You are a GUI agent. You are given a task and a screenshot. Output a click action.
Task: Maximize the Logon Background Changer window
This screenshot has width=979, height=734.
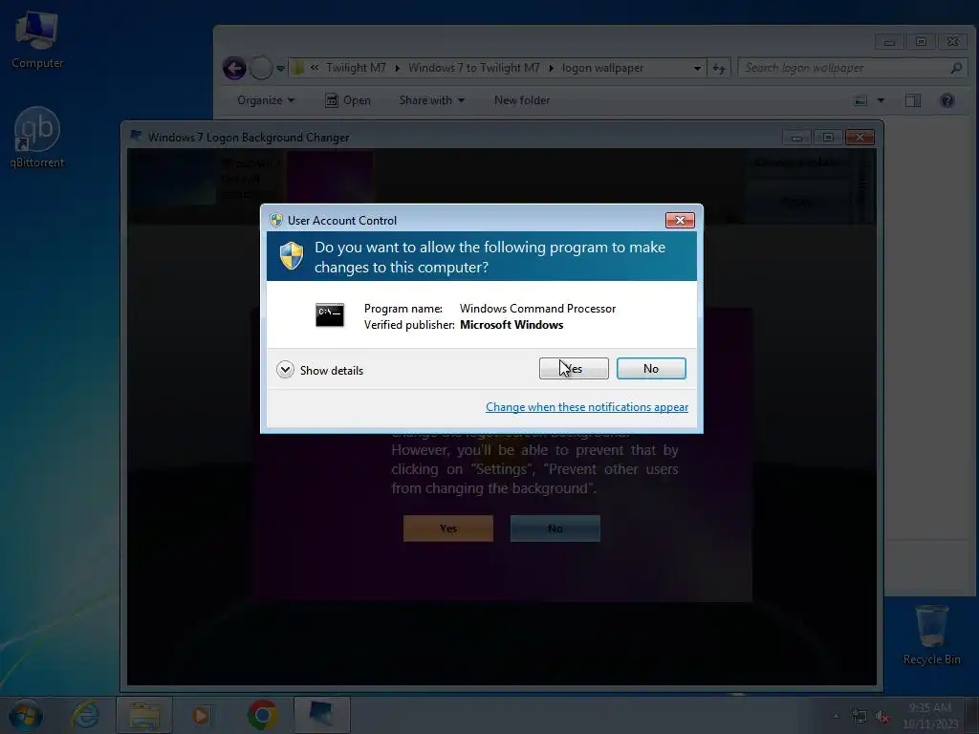point(828,138)
